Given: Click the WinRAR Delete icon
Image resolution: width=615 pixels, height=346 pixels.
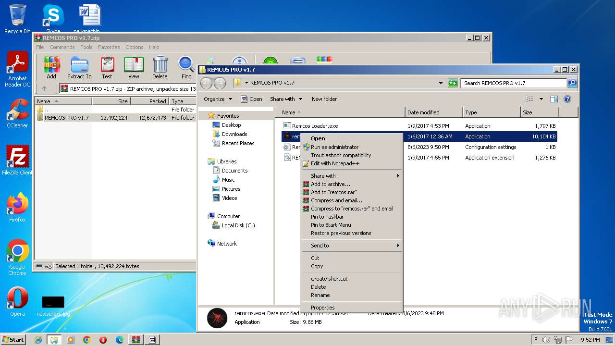Looking at the screenshot, I should point(160,68).
